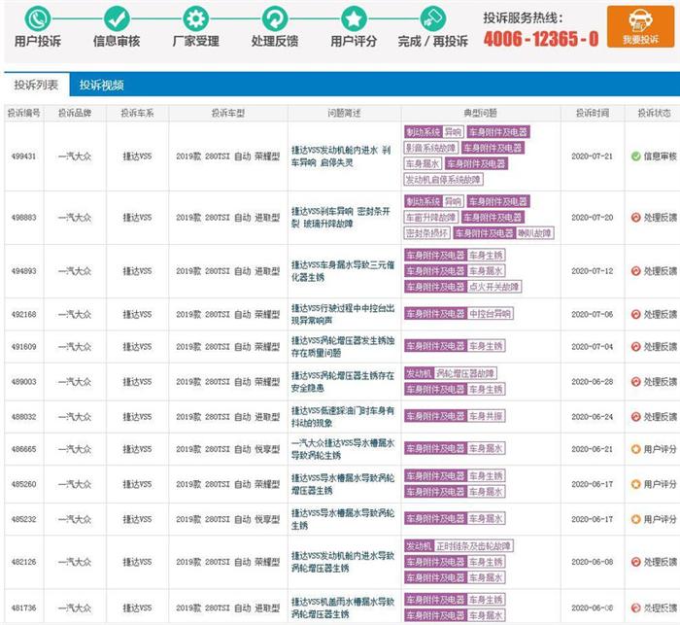680x625 pixels.
Task: Click the 投诉编号 column header
Action: pyautogui.click(x=24, y=114)
